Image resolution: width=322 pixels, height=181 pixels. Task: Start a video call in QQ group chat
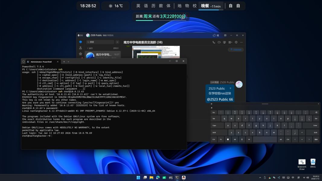(x=219, y=42)
